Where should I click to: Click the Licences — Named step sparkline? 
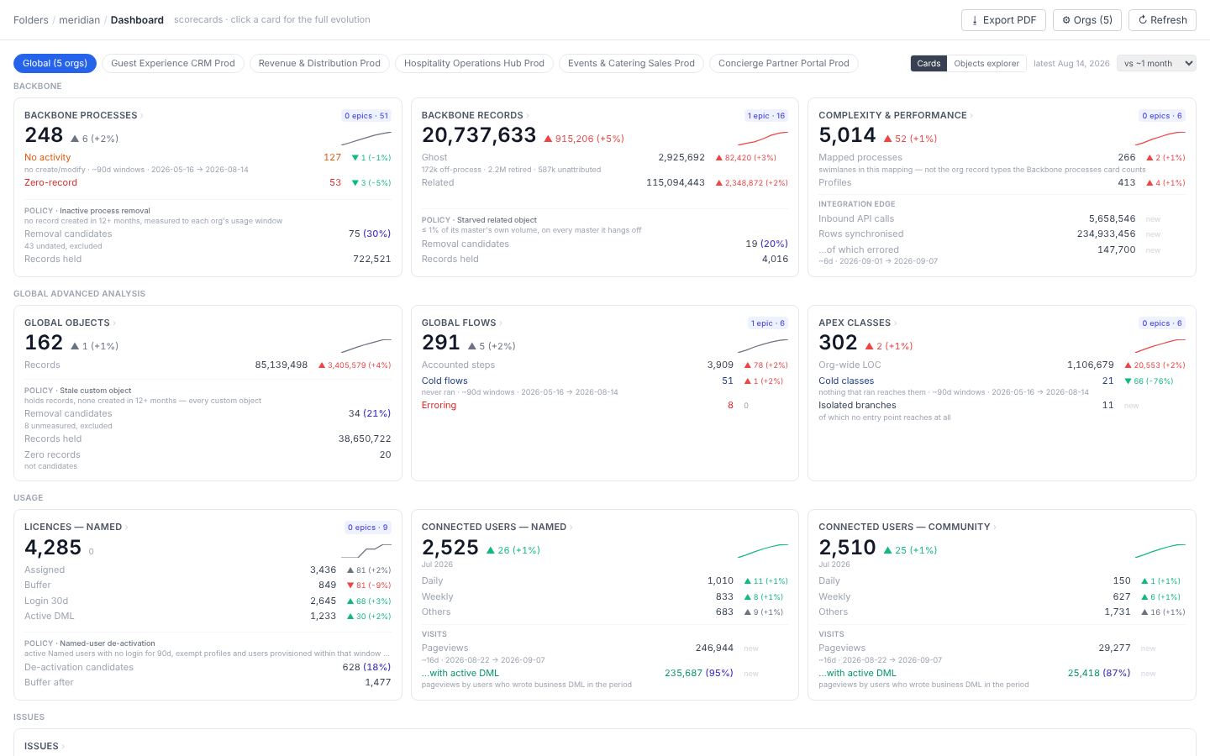[366, 550]
